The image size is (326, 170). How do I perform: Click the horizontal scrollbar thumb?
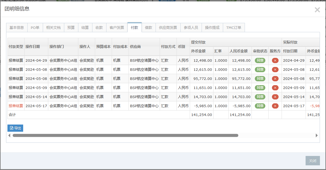pos(125,136)
